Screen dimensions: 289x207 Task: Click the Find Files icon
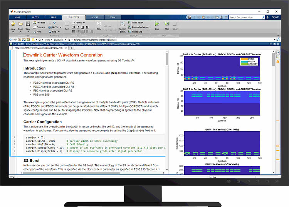(40, 23)
